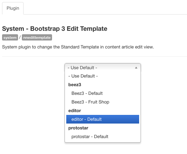
Task: Click the plugin title heading
Action: tap(54, 29)
